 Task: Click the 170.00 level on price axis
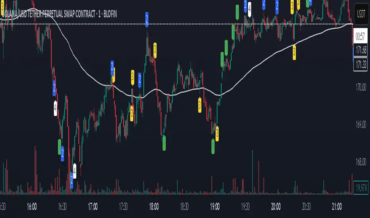pos(361,88)
